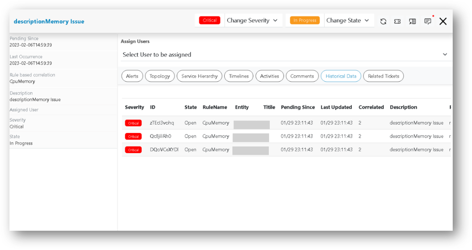Open the comments chat icon with red dot
Viewport: 472px width, 250px height.
click(428, 21)
